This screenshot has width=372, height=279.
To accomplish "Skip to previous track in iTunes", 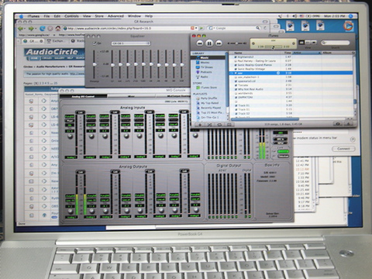I will coord(200,43).
